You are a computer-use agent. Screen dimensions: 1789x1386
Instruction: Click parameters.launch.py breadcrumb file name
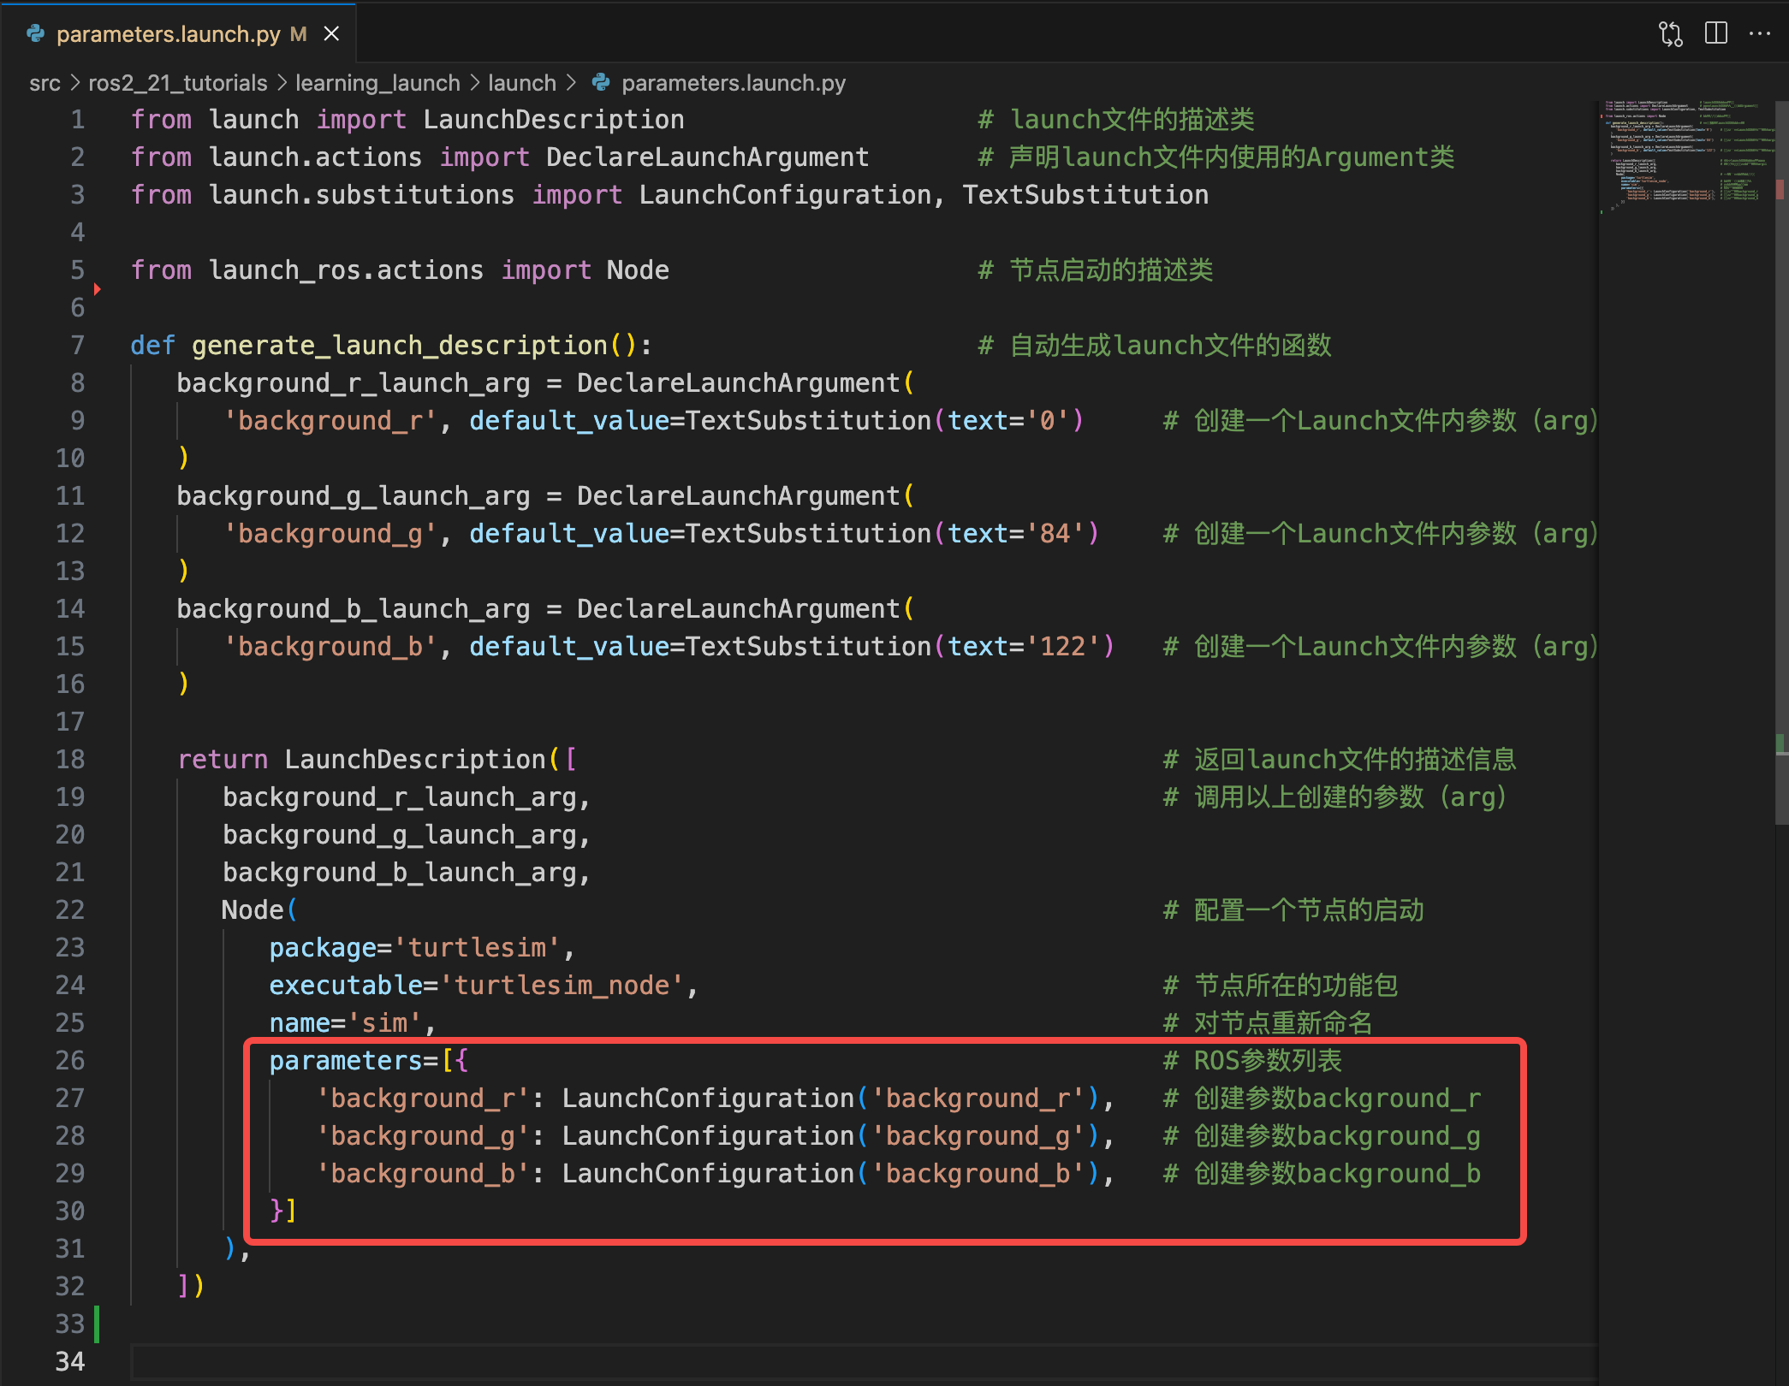pyautogui.click(x=733, y=83)
